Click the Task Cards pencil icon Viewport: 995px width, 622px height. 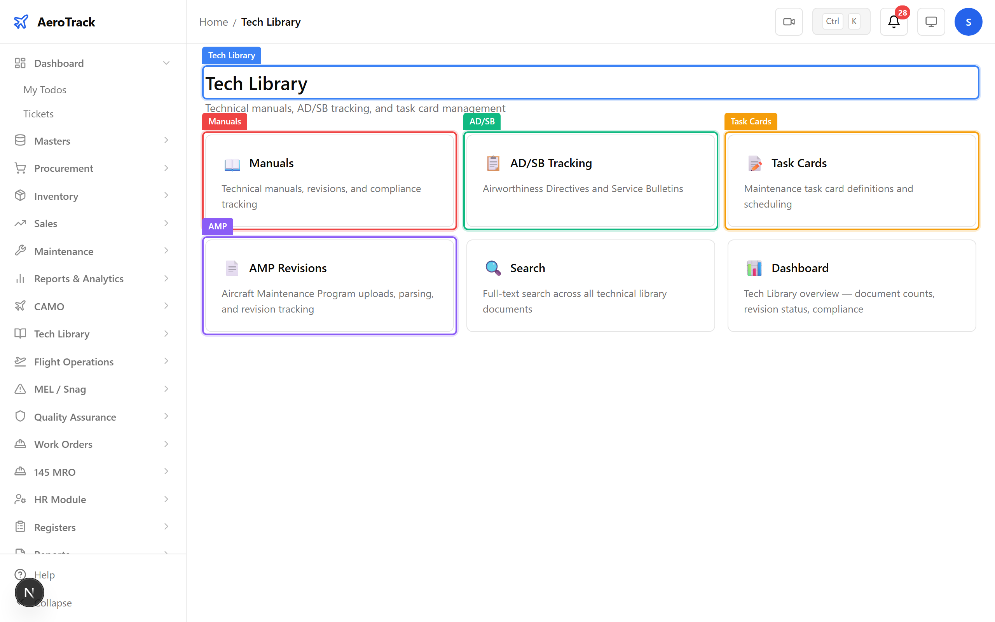(754, 163)
